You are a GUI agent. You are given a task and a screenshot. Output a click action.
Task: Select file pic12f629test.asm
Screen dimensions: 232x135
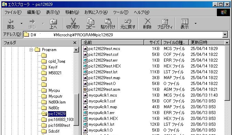pyautogui.click(x=104, y=89)
